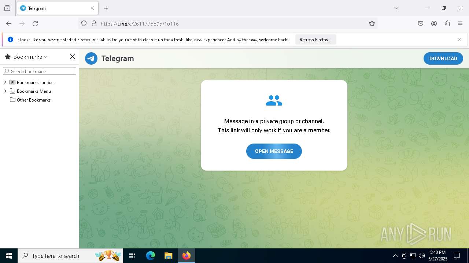Show hidden system tray icons

tap(395, 256)
